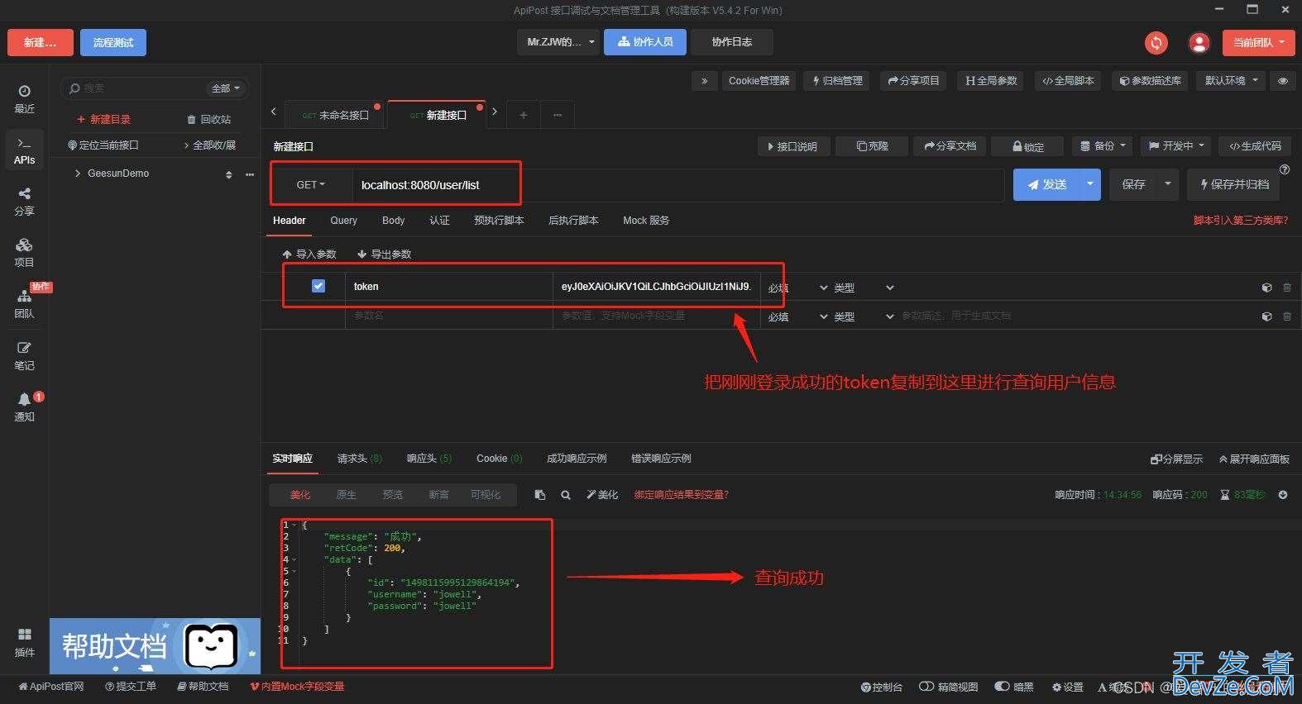1302x704 pixels.
Task: Open the 当前团队 team dropdown
Action: (1258, 42)
